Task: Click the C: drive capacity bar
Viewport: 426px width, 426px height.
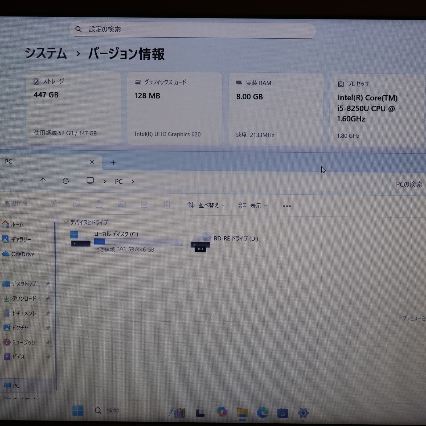Action: (x=138, y=242)
